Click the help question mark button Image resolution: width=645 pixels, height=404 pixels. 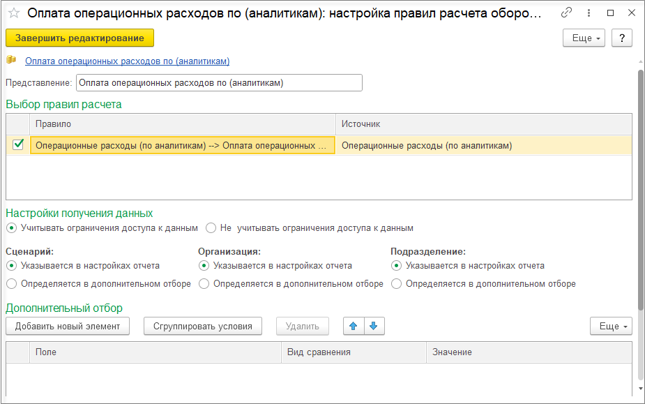coord(621,38)
